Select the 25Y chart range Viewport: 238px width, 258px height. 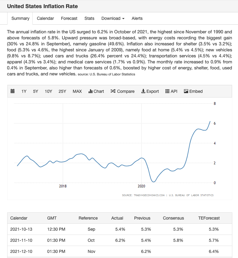pyautogui.click(x=62, y=91)
